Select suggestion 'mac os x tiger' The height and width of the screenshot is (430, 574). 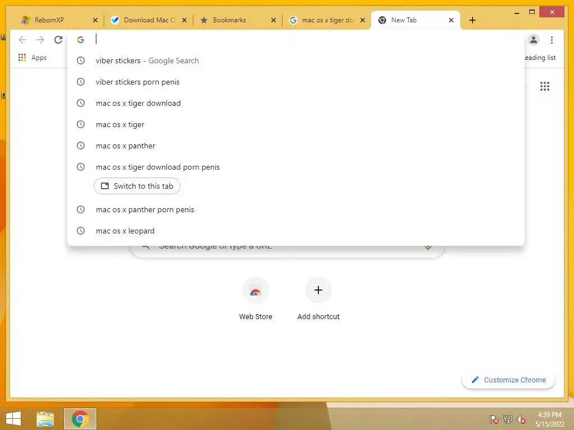click(x=296, y=124)
